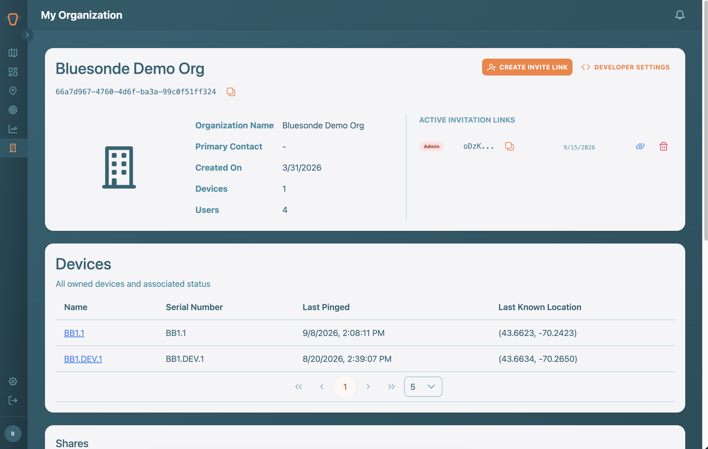This screenshot has height=449, width=708.
Task: Copy the oDzK invitation link code
Action: click(509, 146)
